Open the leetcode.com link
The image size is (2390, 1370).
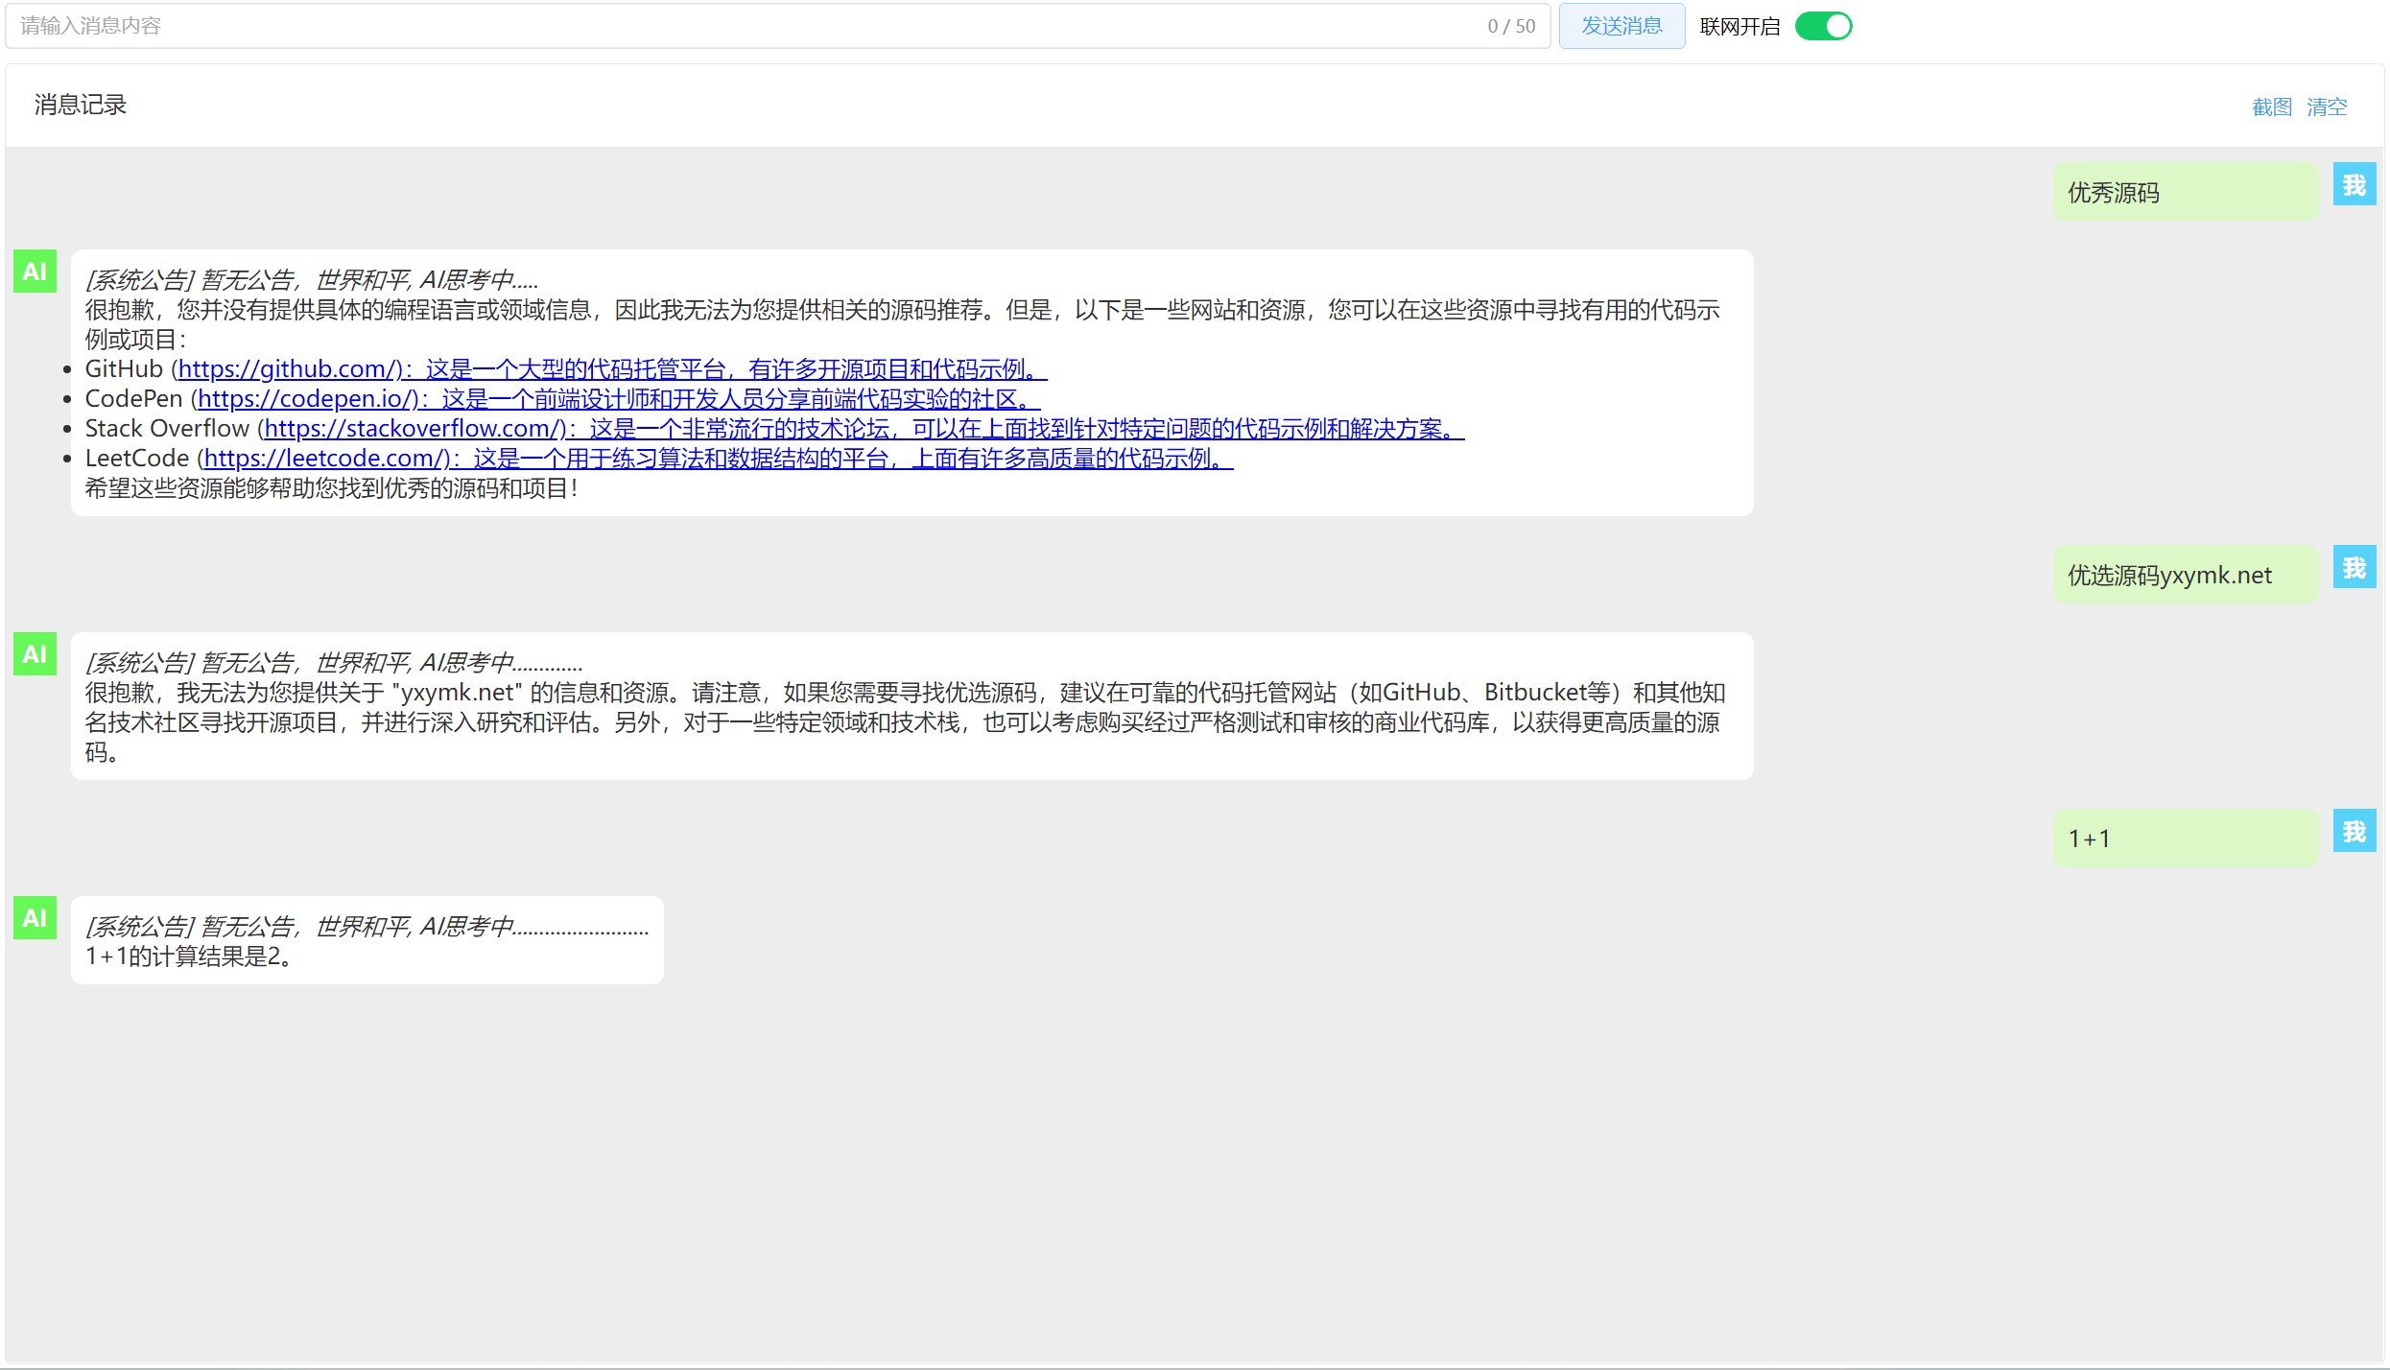pyautogui.click(x=719, y=459)
